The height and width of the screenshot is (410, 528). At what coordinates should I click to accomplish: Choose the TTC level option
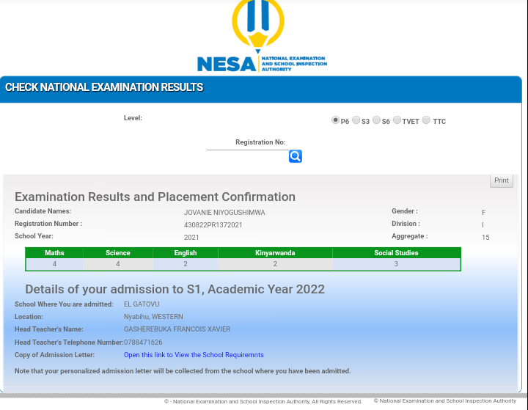[x=426, y=120]
